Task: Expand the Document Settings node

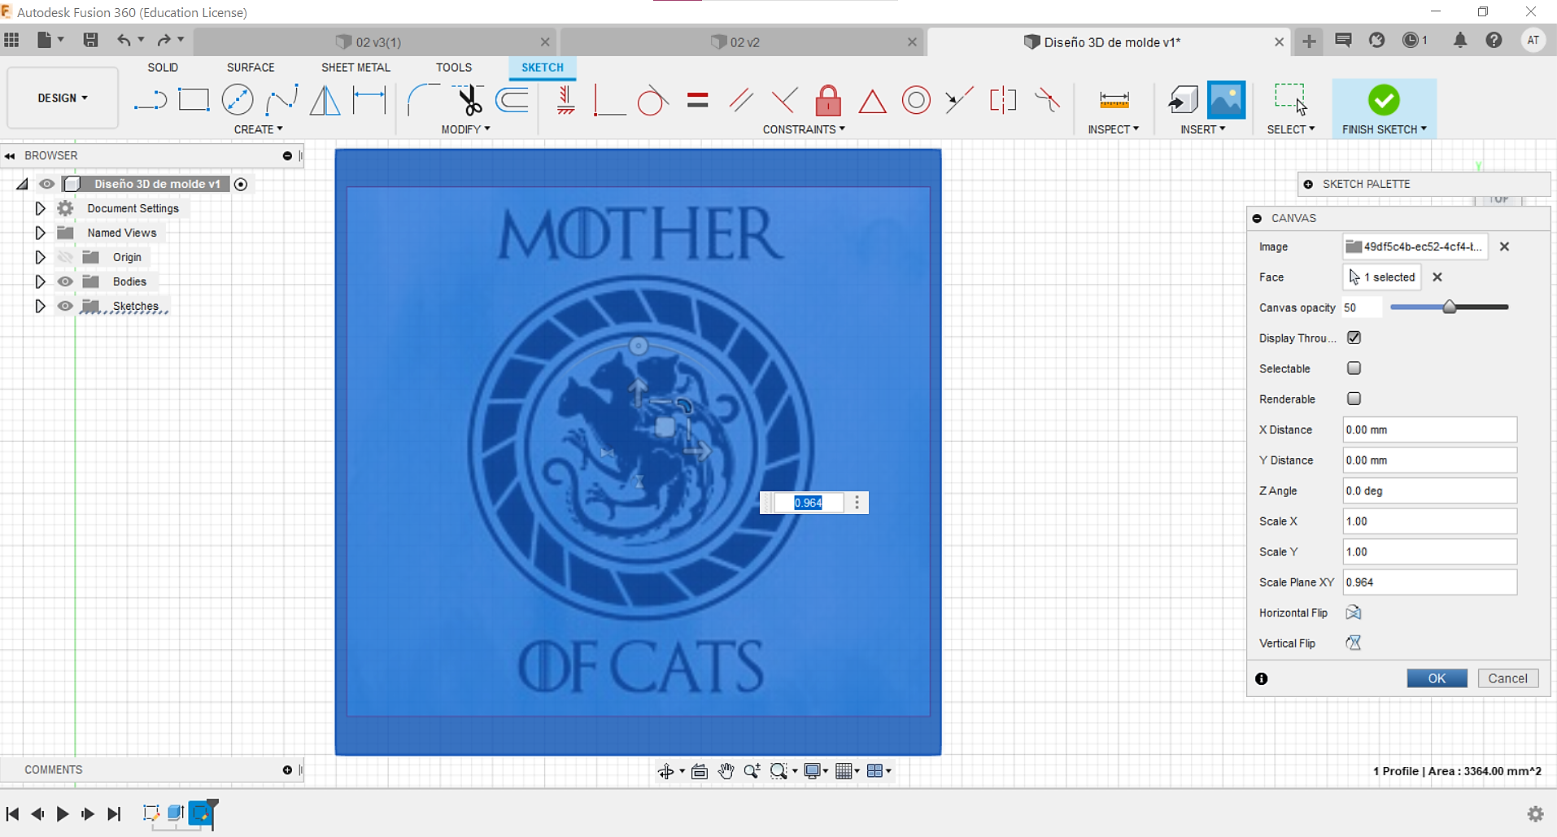Action: [x=40, y=208]
